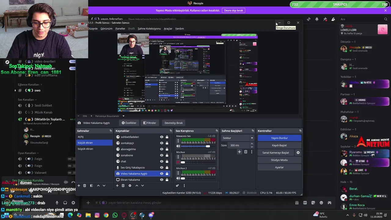This screenshot has width=391, height=220.
Task: Zoom out preview with minus button
Action: tap(79, 116)
